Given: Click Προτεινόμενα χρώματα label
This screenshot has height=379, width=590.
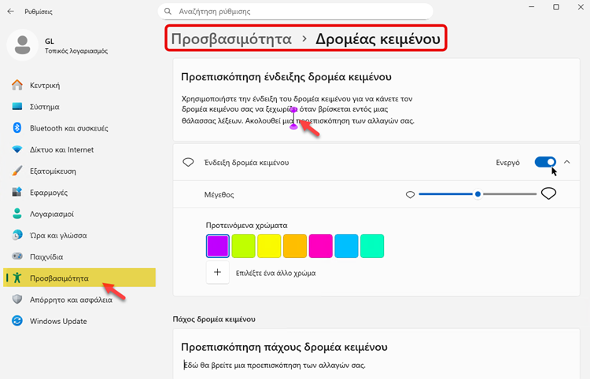Looking at the screenshot, I should click(x=246, y=225).
